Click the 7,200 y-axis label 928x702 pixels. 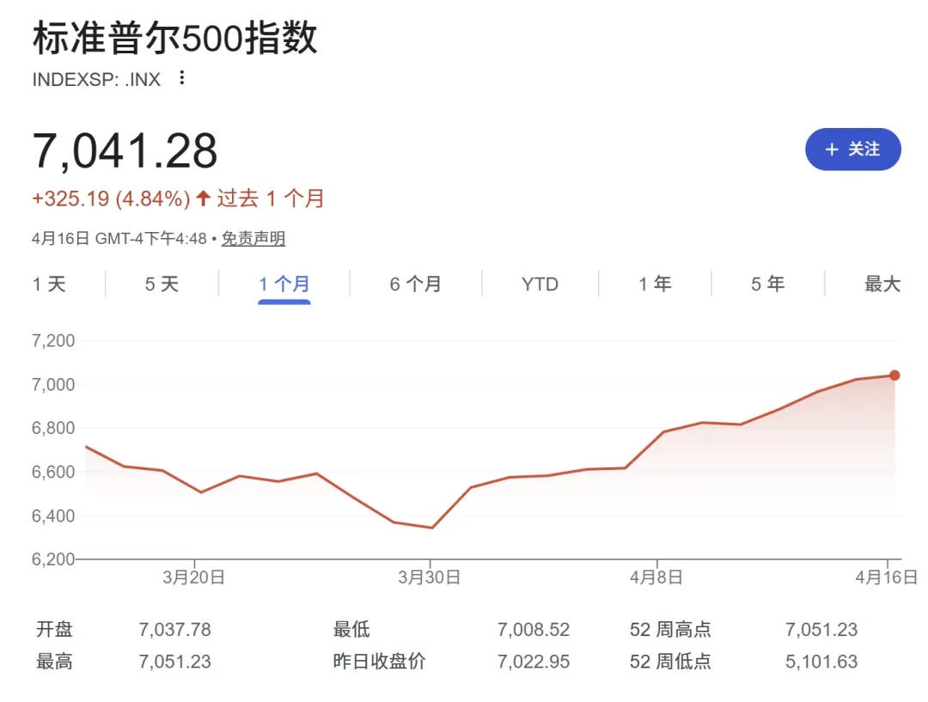53,340
